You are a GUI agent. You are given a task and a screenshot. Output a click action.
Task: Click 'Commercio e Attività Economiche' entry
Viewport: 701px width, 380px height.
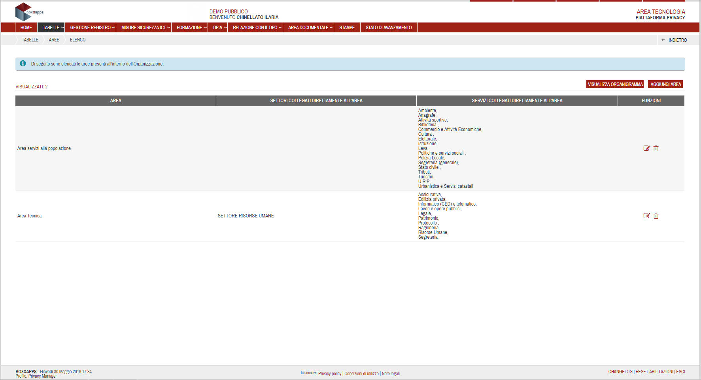coord(450,129)
